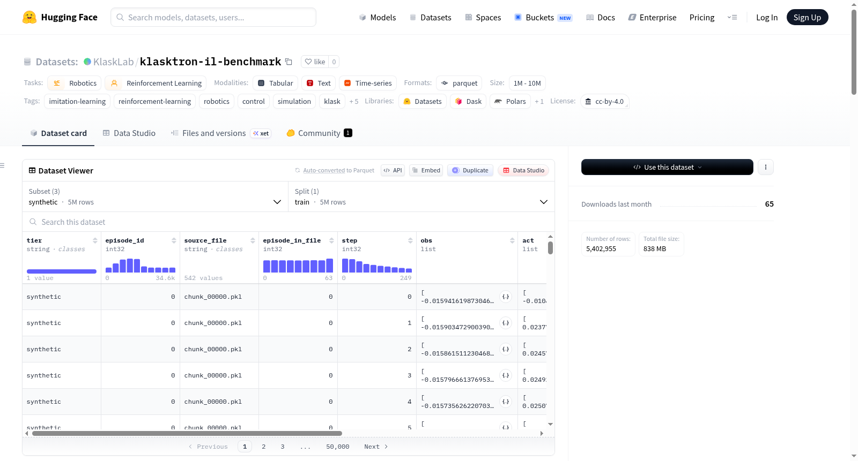Focus the Search models, datasets, users field
Viewport: 858px width, 461px height.
213,17
